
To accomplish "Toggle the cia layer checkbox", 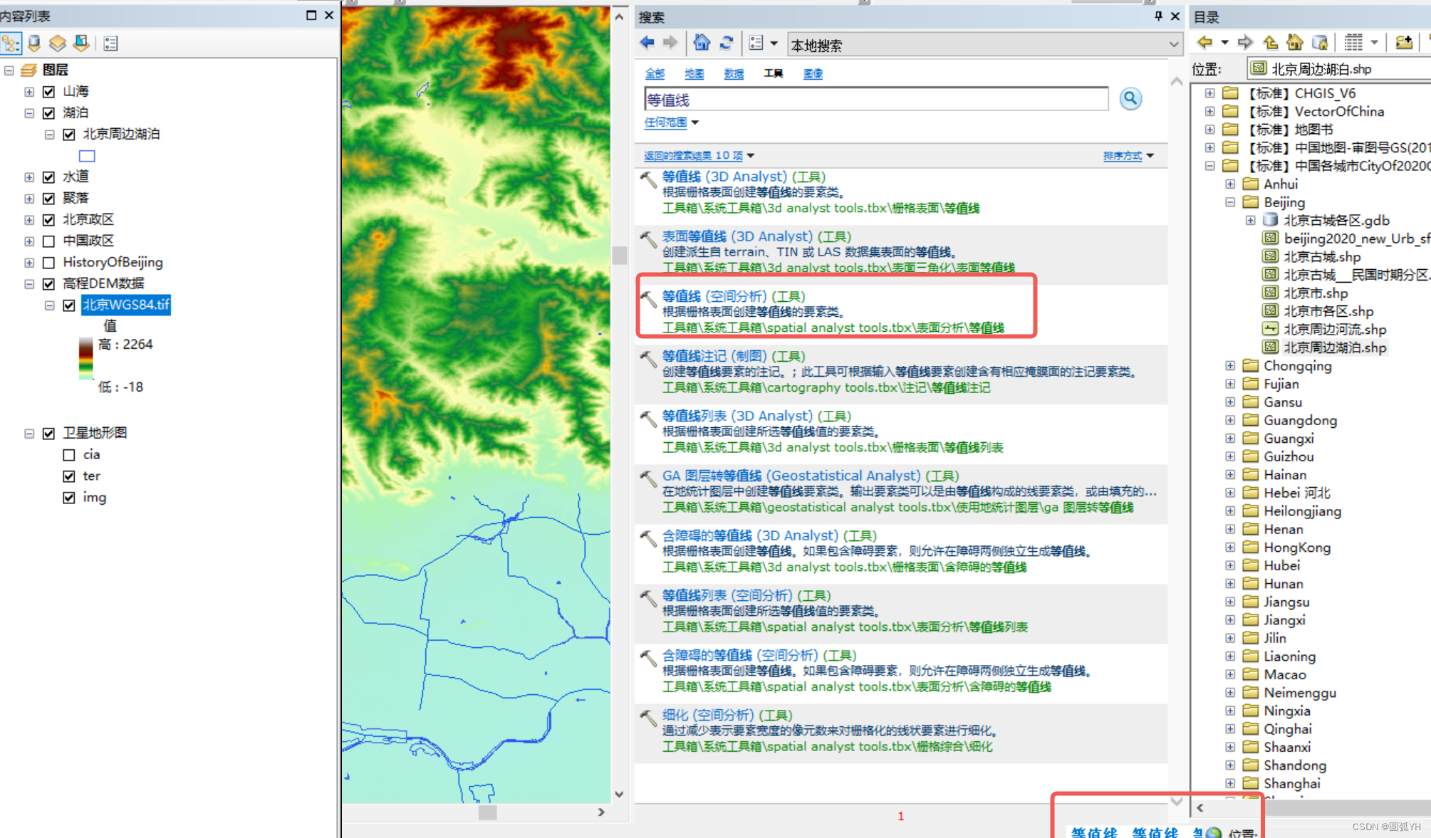I will pos(69,455).
